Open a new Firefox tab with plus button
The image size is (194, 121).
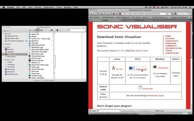tap(158, 20)
